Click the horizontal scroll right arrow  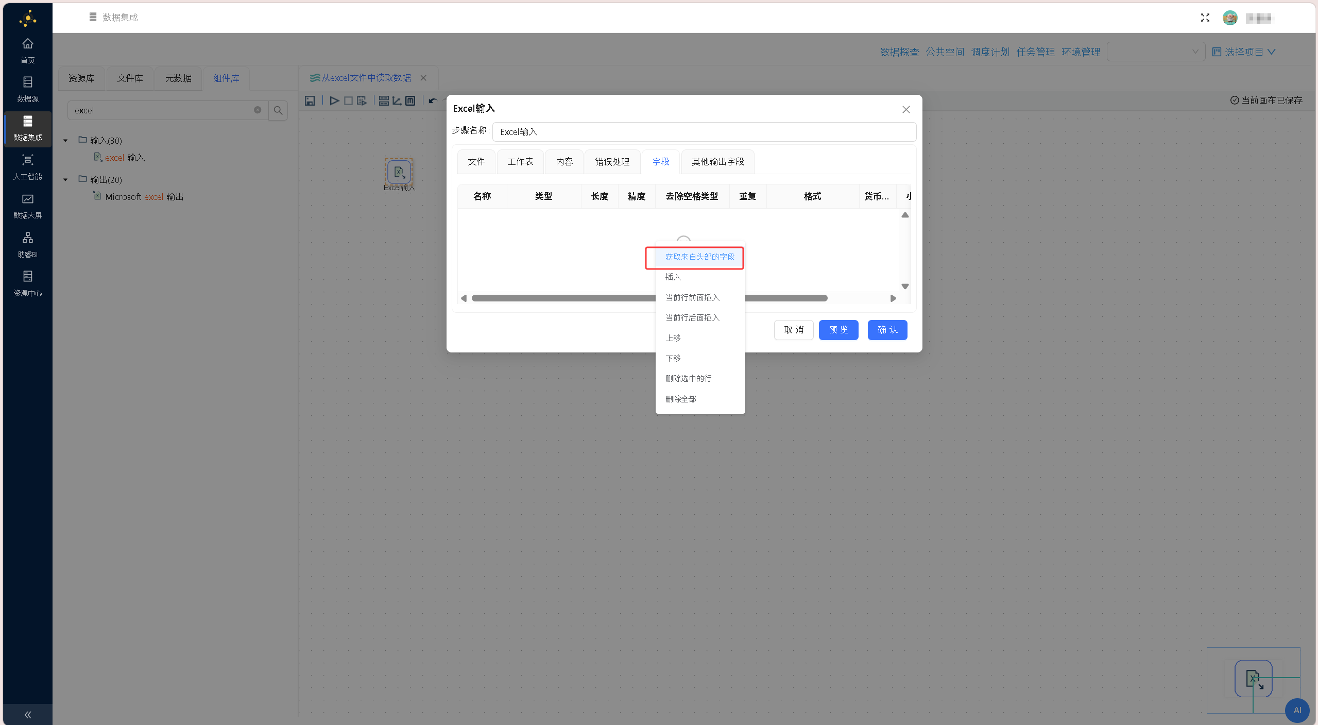(x=893, y=298)
